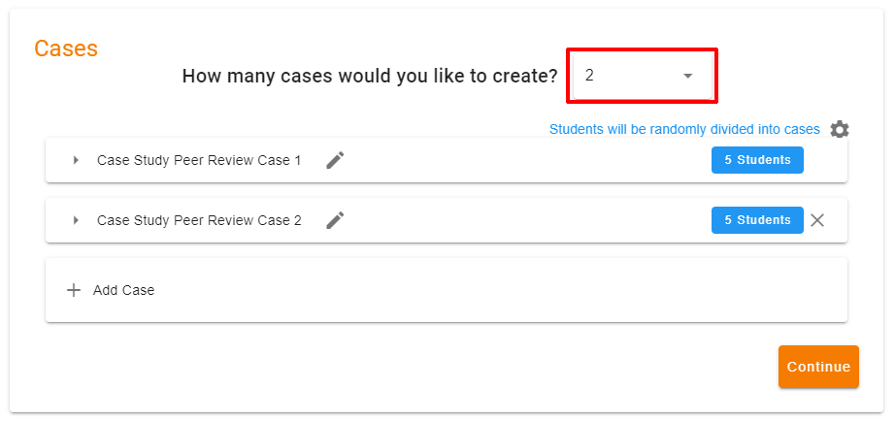Click the value 2 in cases selector
Screen dimensions: 895x421
[590, 76]
